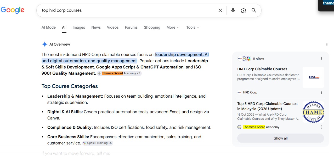Click the AI Overview sparkle icon

tap(44, 44)
